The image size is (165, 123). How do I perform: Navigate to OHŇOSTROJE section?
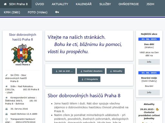pos(129,4)
